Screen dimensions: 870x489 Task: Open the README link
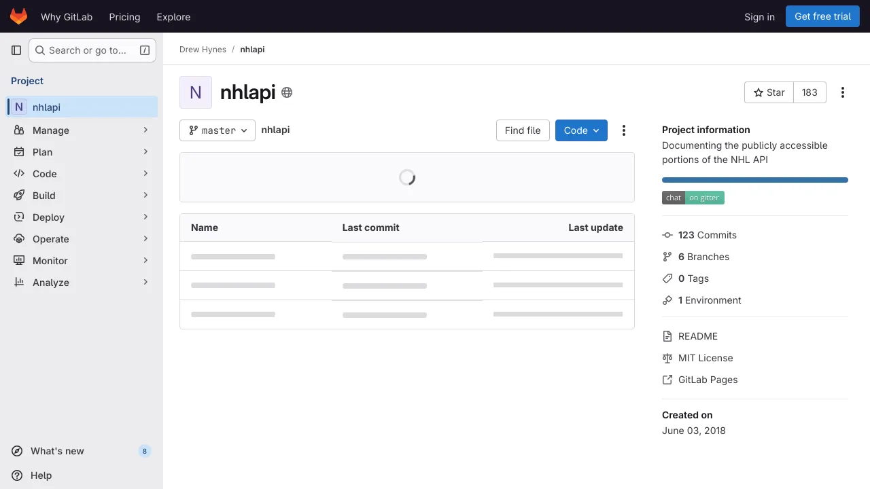pos(698,336)
